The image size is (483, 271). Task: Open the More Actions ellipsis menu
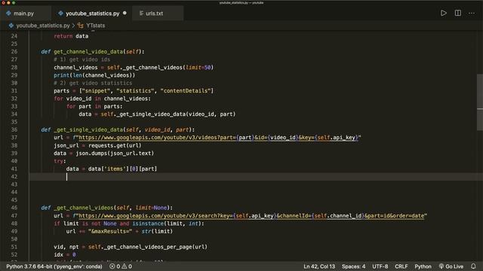coord(472,14)
